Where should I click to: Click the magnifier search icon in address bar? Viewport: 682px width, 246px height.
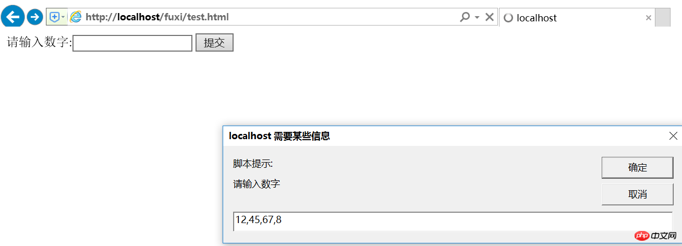tap(465, 17)
